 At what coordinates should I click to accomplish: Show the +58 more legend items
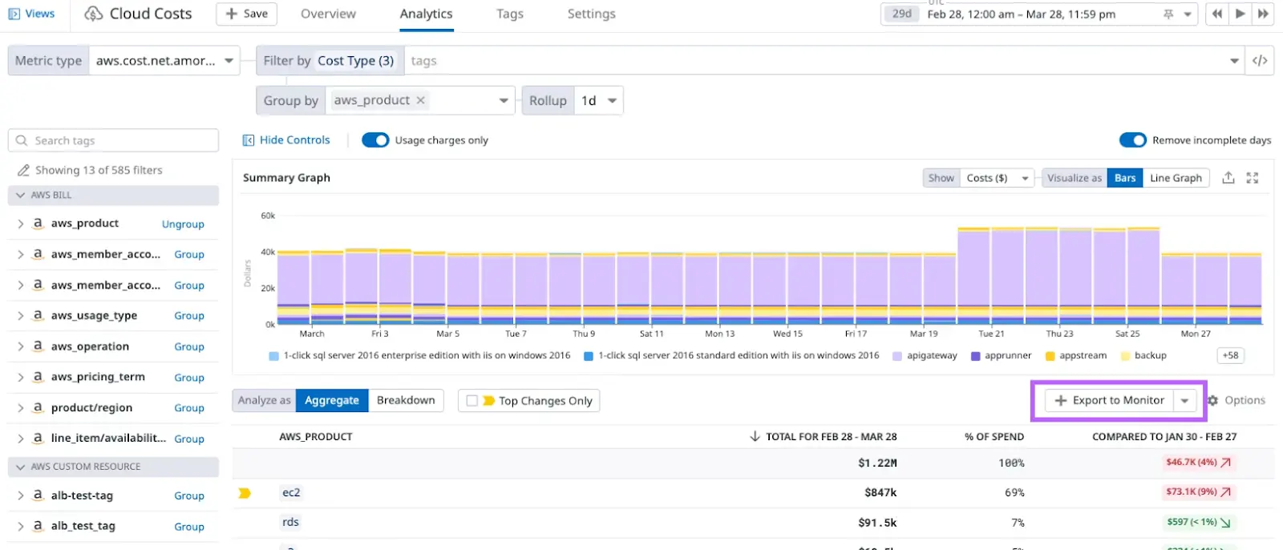point(1230,355)
